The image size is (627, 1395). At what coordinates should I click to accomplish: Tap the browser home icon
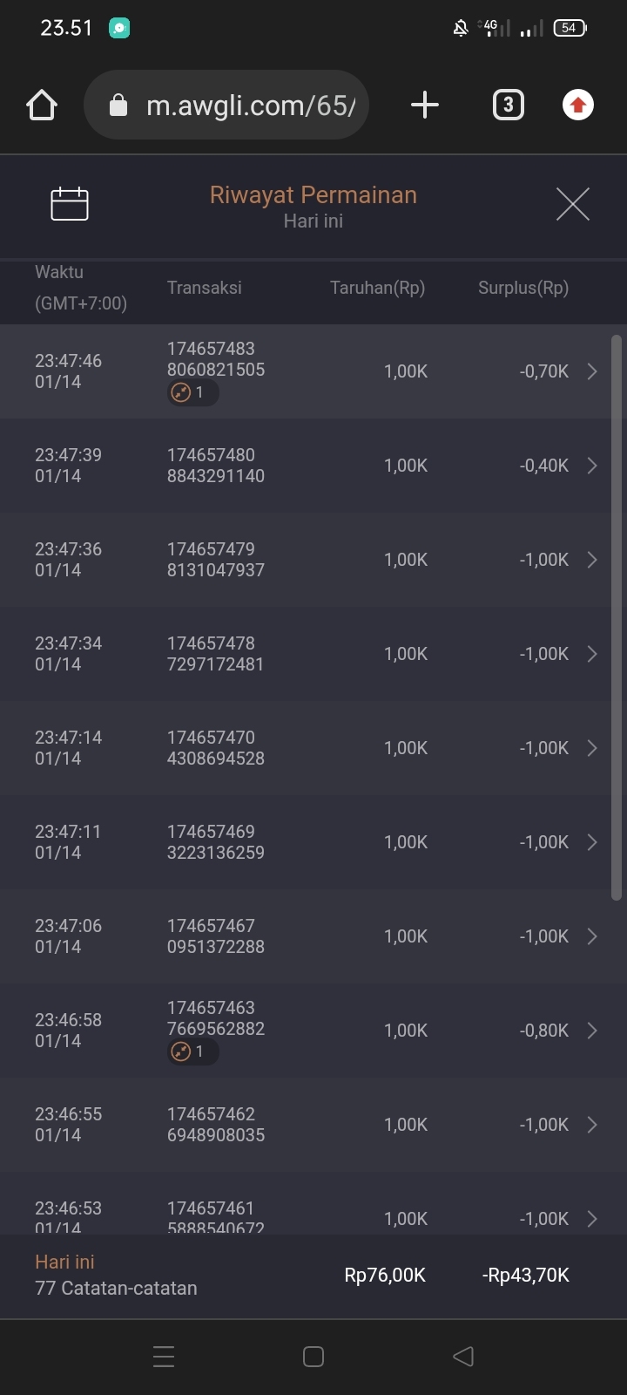click(x=42, y=105)
